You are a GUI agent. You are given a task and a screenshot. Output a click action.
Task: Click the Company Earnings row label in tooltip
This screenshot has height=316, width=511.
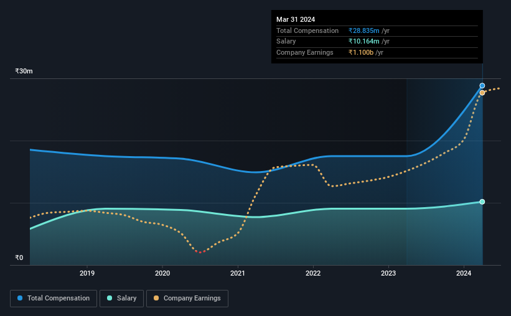point(305,52)
